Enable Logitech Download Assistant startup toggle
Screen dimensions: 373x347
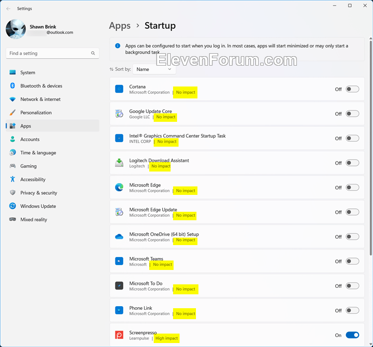tap(352, 163)
